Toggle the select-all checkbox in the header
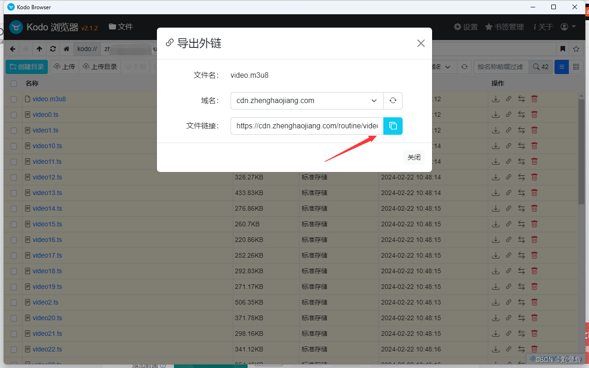Image resolution: width=589 pixels, height=368 pixels. pos(14,84)
